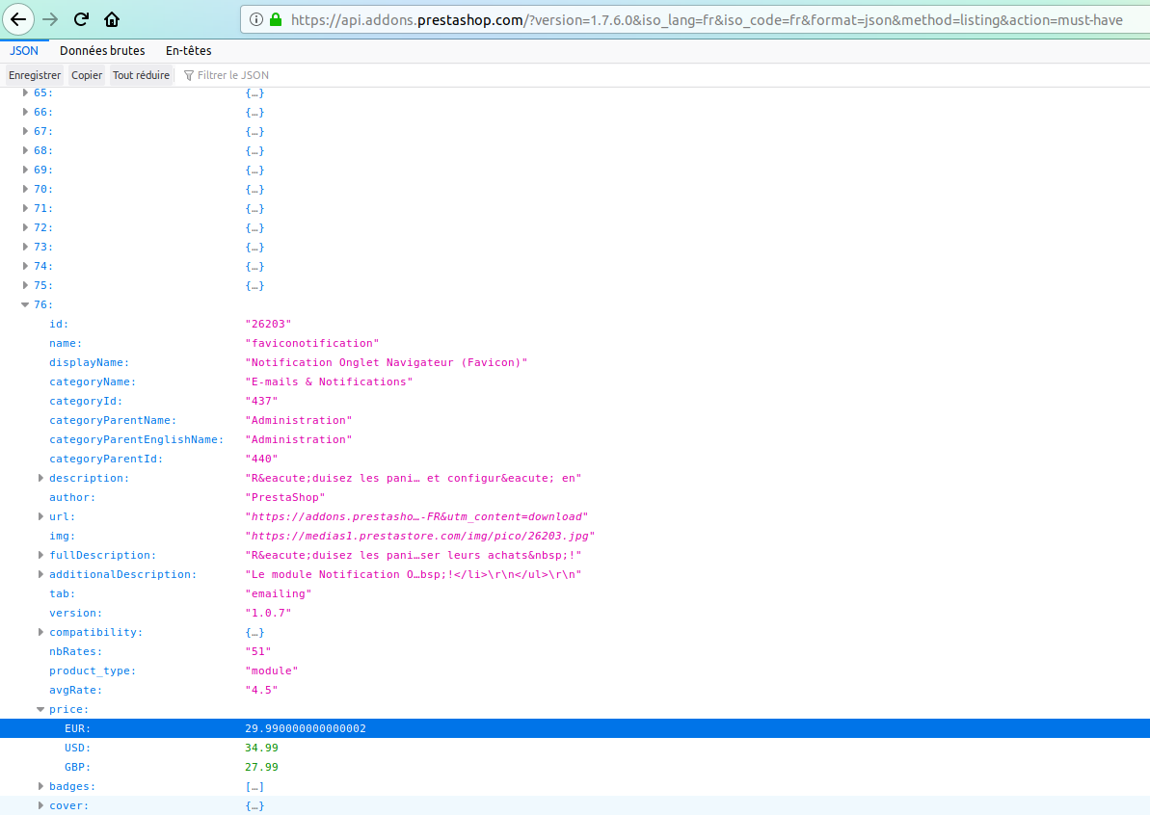Click inside the Filtrer le JSON field
The height and width of the screenshot is (815, 1150).
coord(241,75)
